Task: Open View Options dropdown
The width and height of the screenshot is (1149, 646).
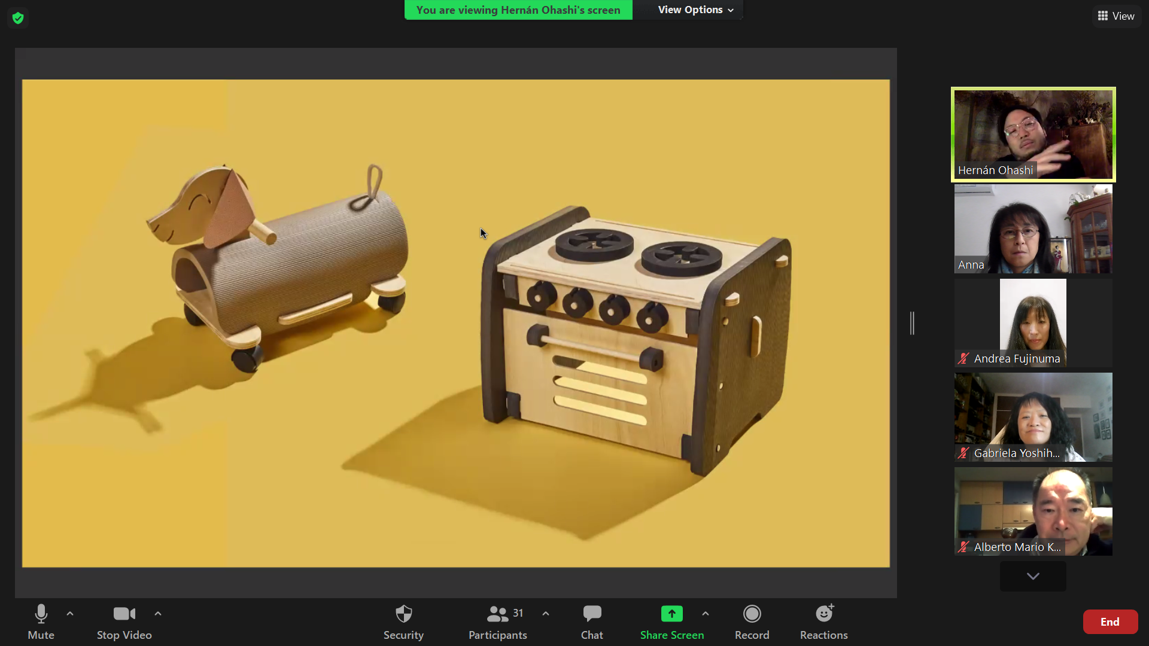Action: [x=695, y=10]
